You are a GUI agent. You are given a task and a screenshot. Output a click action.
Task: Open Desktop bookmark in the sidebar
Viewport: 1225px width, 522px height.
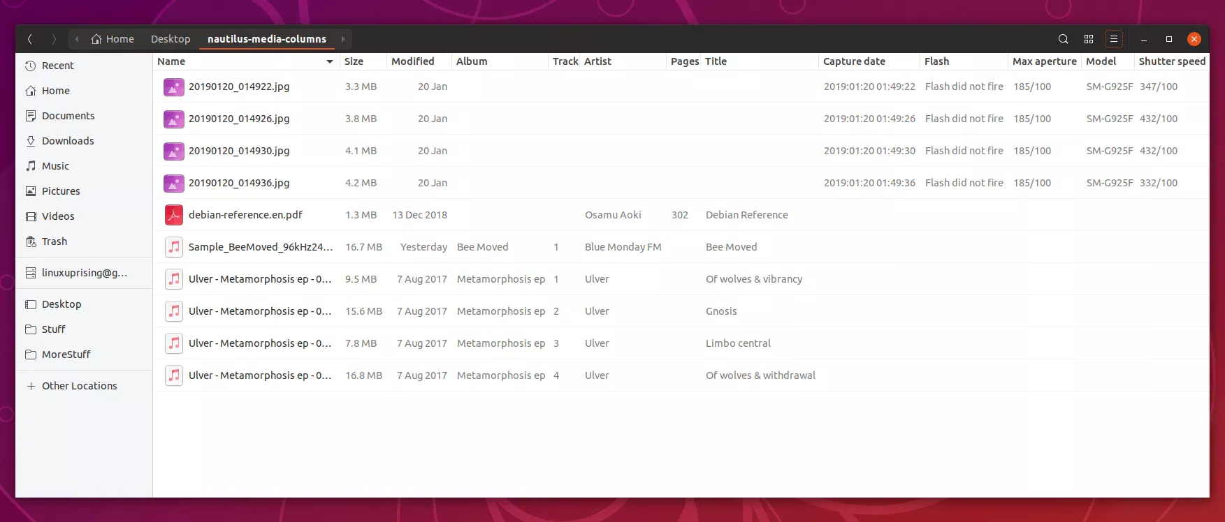click(84, 304)
